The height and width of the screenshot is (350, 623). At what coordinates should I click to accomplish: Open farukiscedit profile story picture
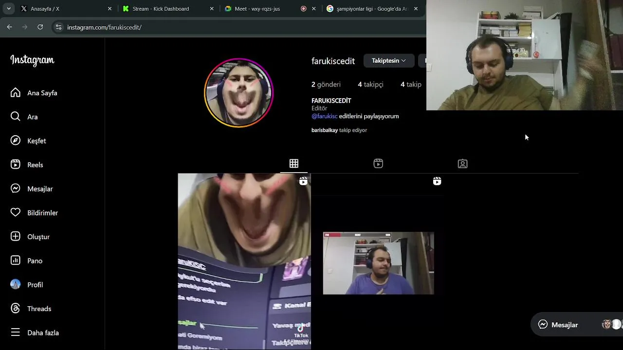point(238,93)
